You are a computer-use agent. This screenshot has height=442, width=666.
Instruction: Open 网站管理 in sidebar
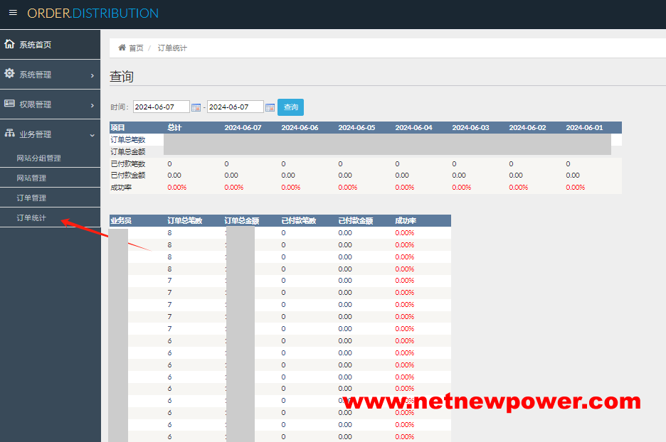click(x=31, y=178)
